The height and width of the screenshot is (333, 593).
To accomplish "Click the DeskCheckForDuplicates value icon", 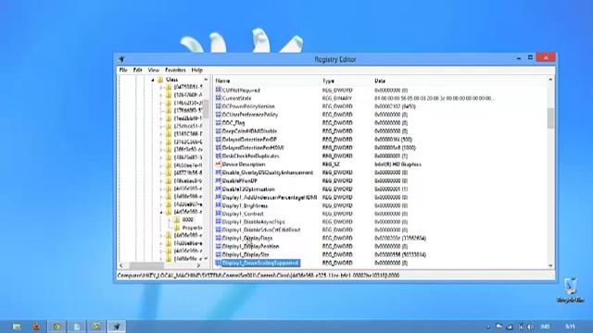I will click(x=219, y=156).
